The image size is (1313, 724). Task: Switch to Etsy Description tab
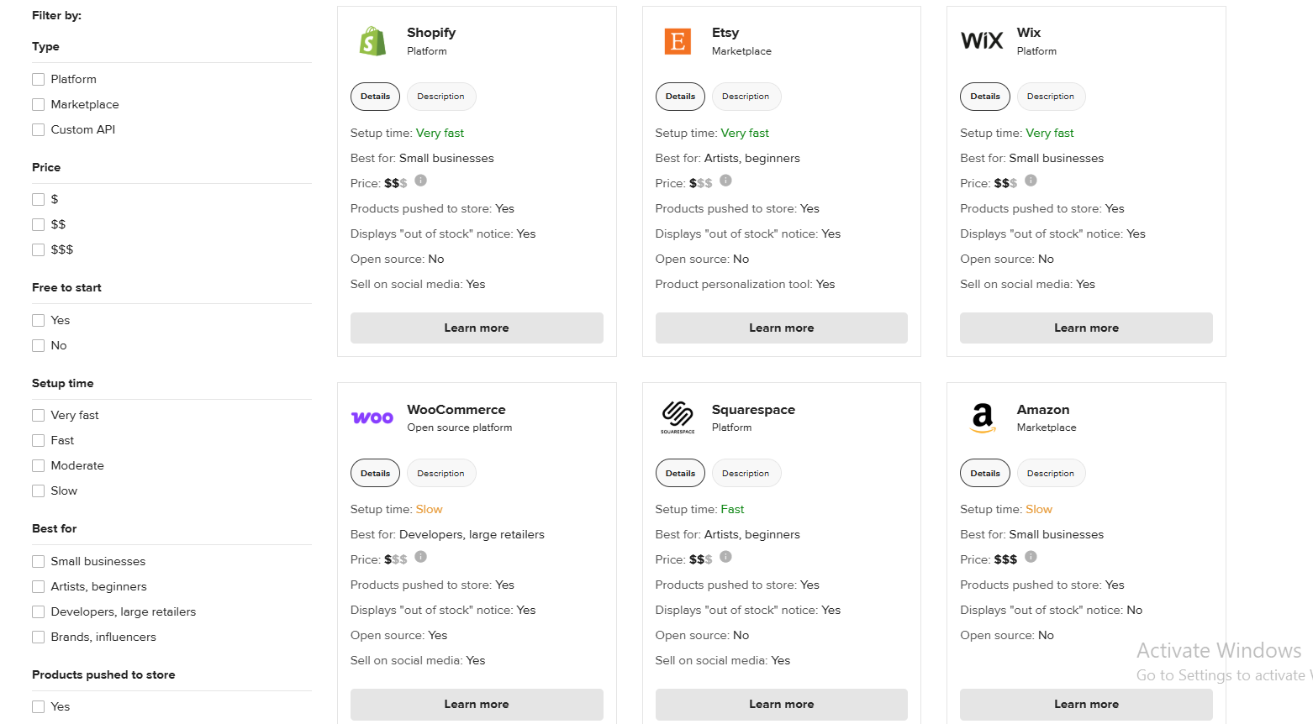pos(746,97)
